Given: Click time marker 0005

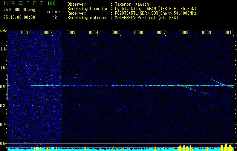Looking at the screenshot, I should [116, 32].
